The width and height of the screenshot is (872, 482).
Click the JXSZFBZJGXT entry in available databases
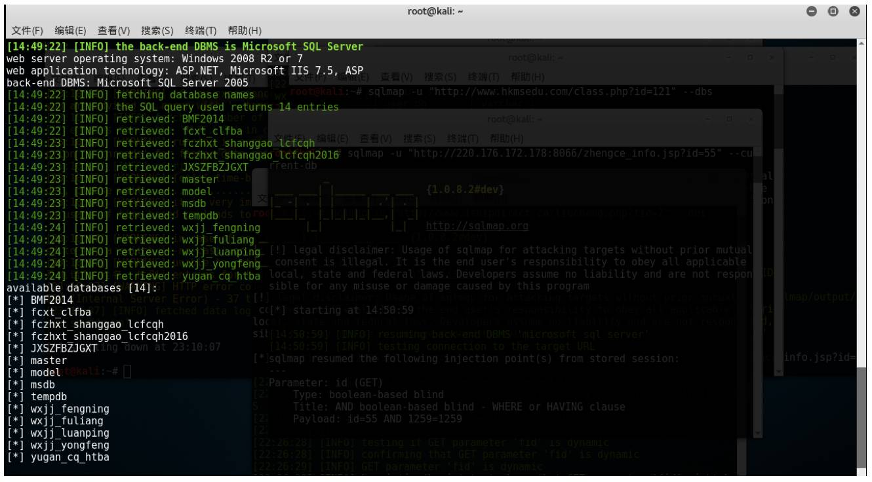pos(64,348)
